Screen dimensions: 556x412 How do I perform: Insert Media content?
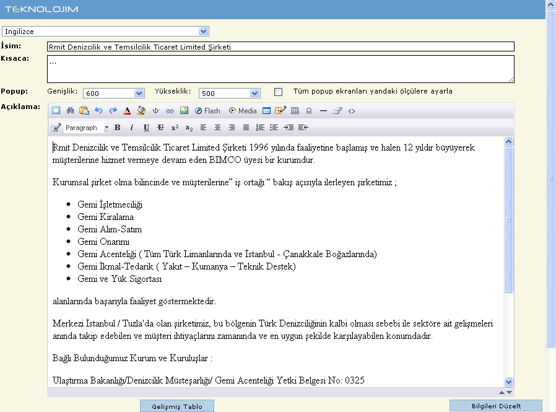pos(243,111)
